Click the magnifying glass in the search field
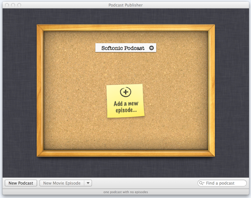This screenshot has width=251, height=198. [x=201, y=183]
